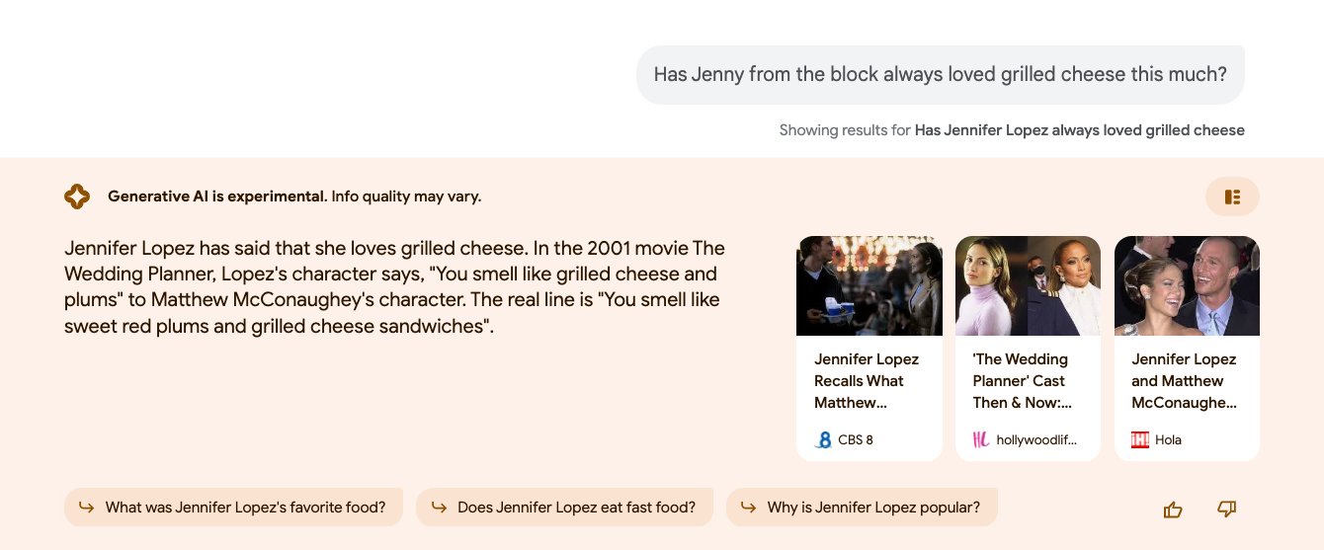1324x550 pixels.
Task: Toggle the source layout view button
Action: pos(1232,196)
